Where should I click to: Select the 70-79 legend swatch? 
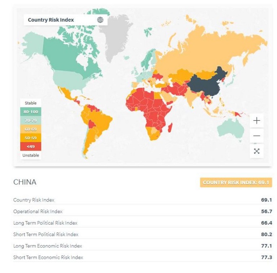(30, 120)
